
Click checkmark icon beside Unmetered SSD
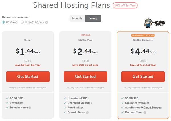point(65,98)
